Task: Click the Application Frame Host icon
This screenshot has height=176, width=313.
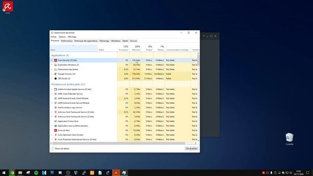Action: click(x=55, y=121)
